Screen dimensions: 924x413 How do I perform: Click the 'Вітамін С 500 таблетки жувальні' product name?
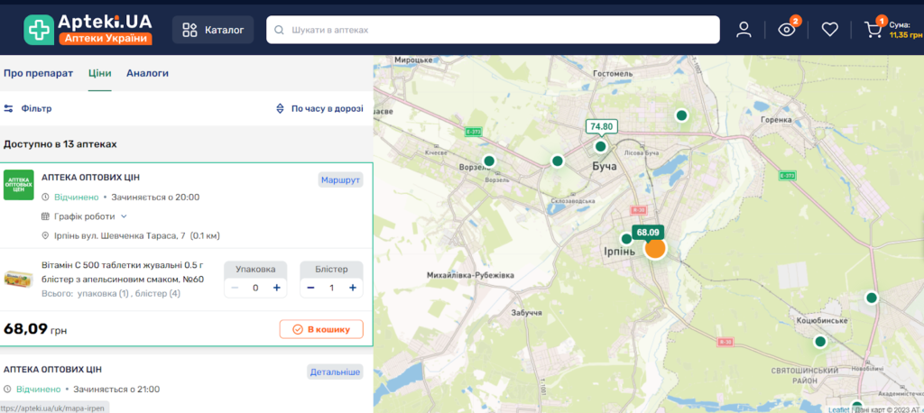coord(123,271)
